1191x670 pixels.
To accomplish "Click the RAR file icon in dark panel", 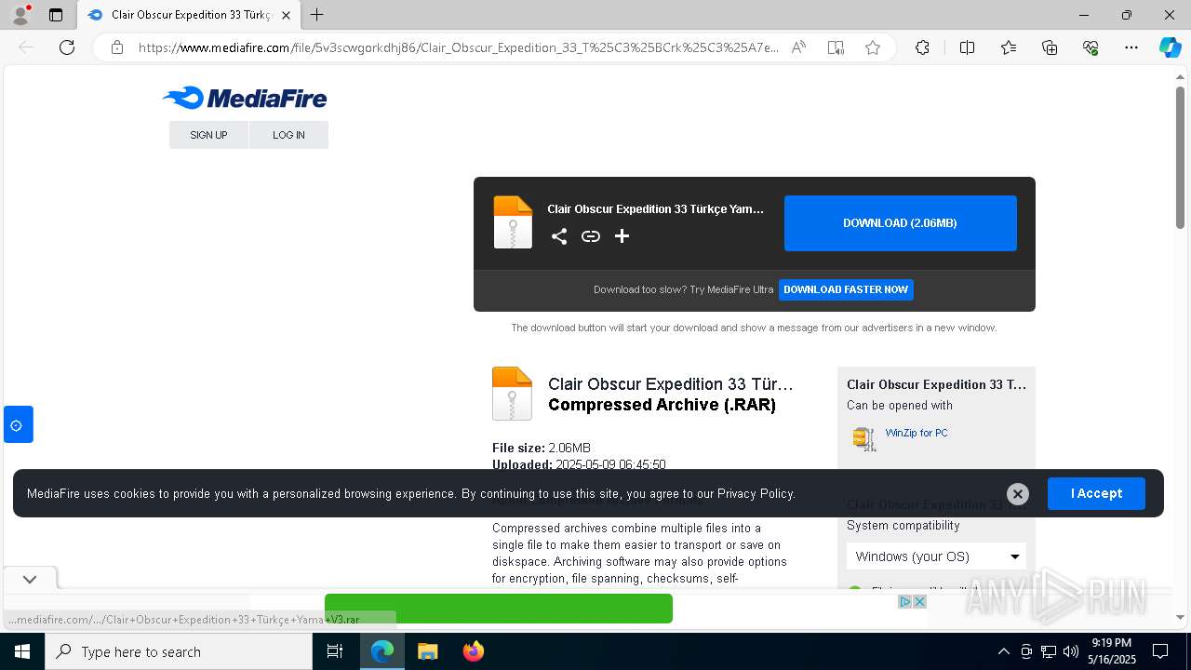I will 513,222.
